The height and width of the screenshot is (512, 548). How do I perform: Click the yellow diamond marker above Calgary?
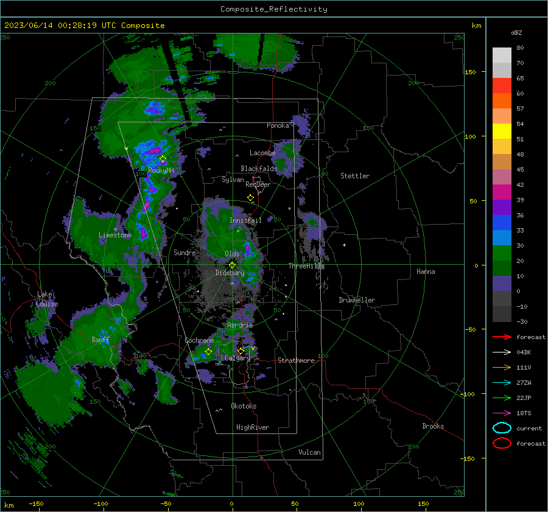click(x=241, y=351)
